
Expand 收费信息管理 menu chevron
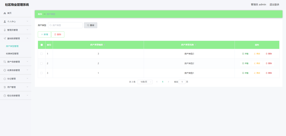tap(27, 70)
